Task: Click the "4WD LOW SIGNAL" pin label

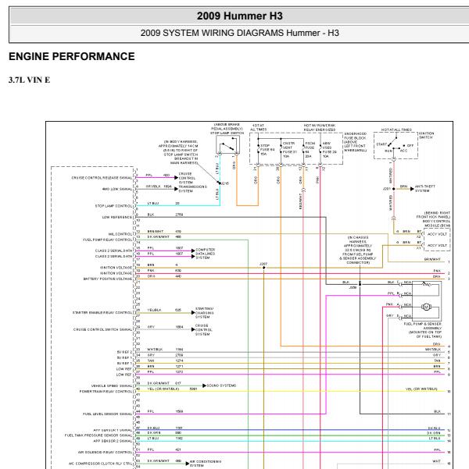Action: [x=117, y=189]
